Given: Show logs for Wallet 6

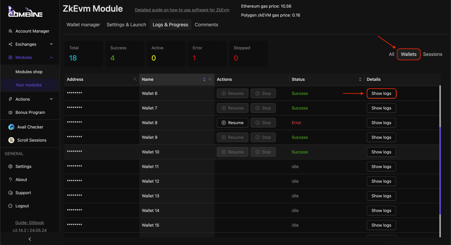Looking at the screenshot, I should 381,94.
